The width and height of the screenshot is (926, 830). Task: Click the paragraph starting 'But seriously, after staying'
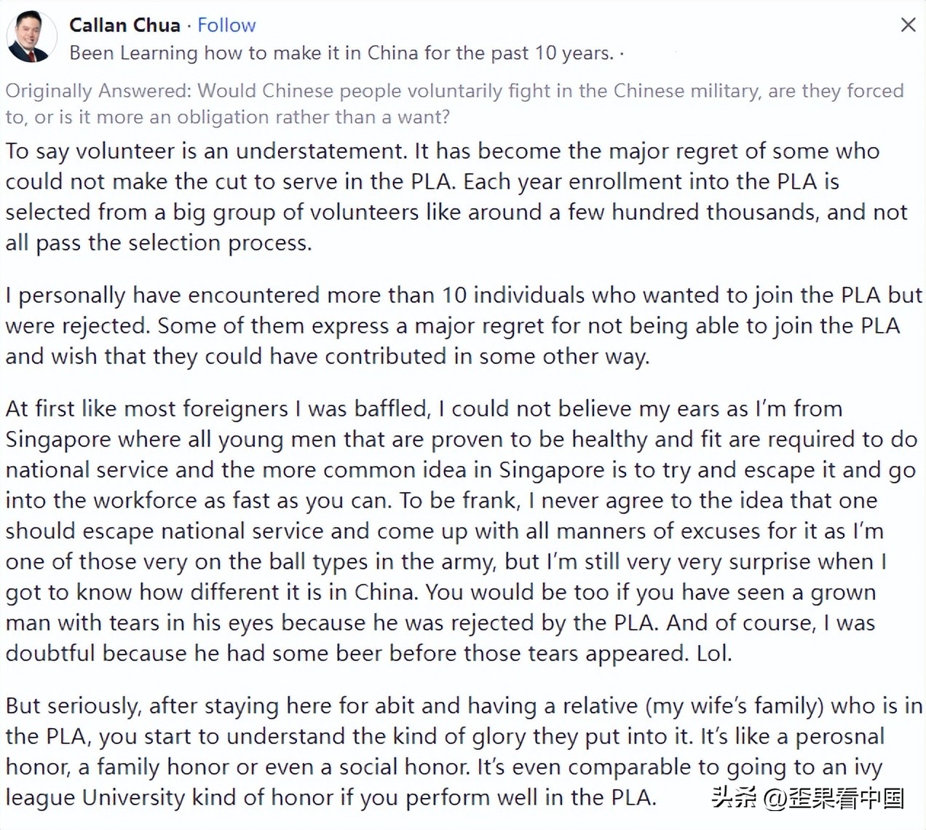pyautogui.click(x=463, y=751)
